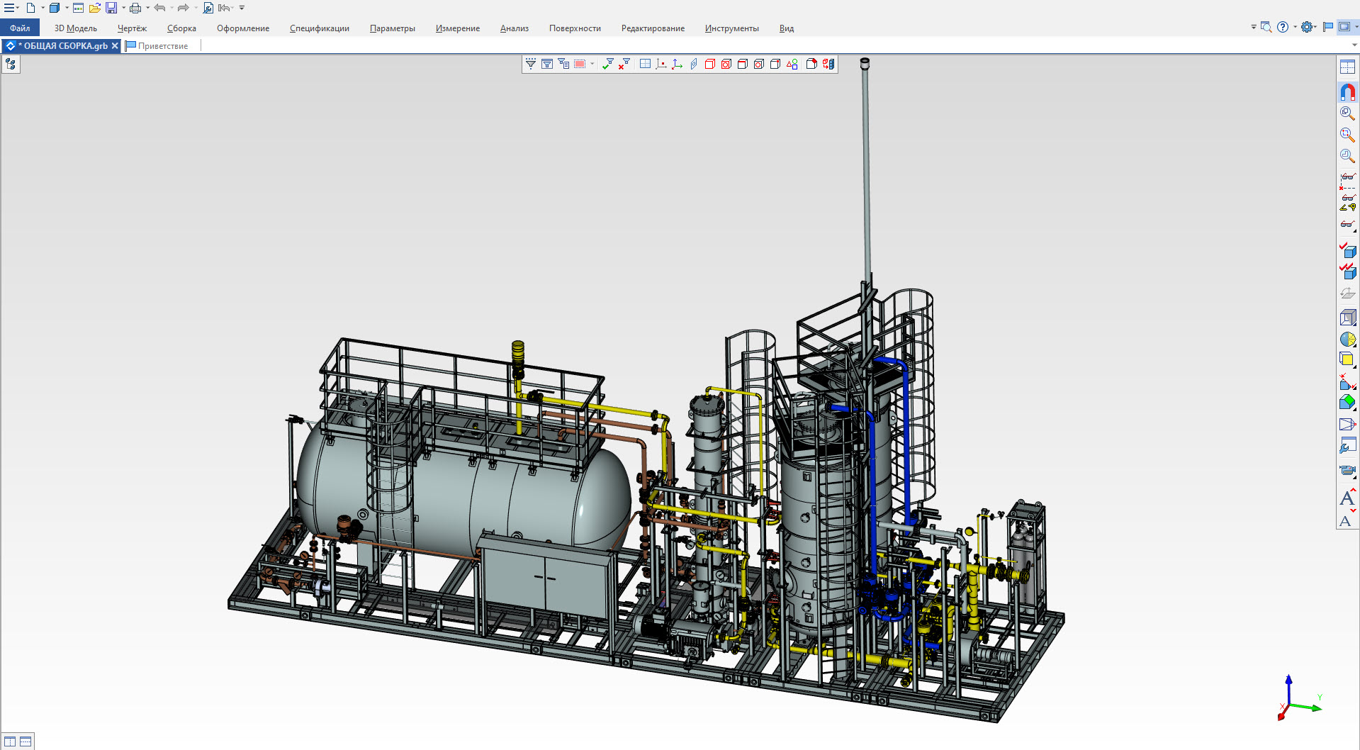Viewport: 1360px width, 750px height.
Task: Toggle the cube-with-hole operations filter
Action: (x=726, y=64)
